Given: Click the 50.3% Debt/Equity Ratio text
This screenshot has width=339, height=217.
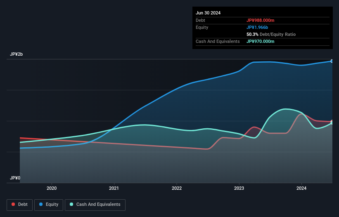Looking at the screenshot, I should [x=271, y=34].
